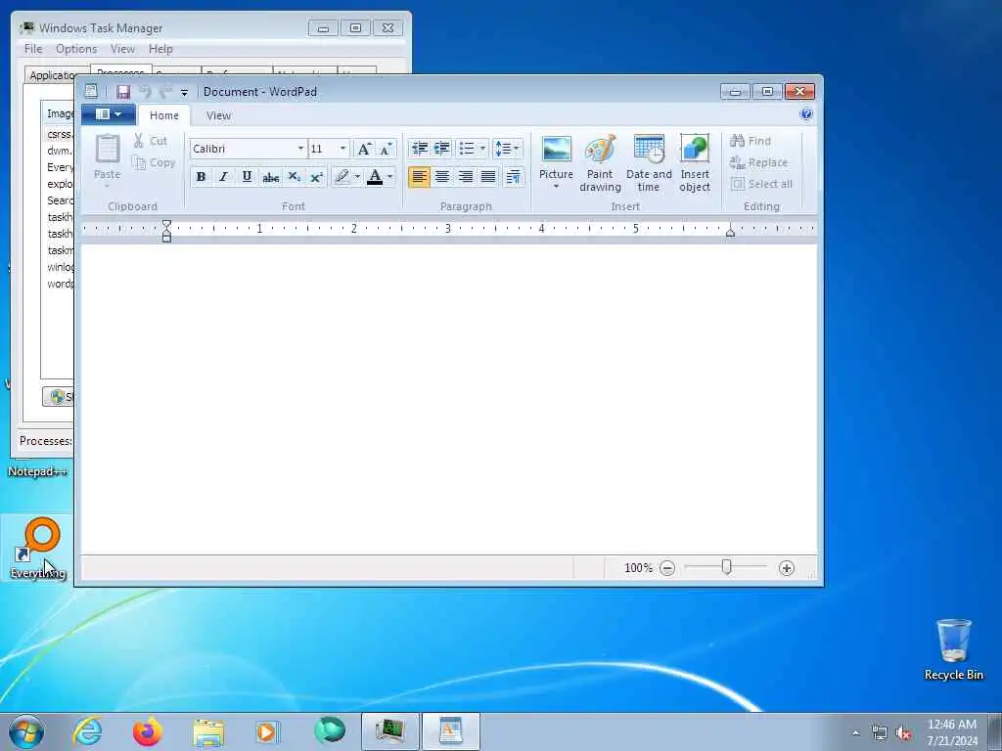Launch Internet Explorer from the taskbar
Screen dimensions: 1002x751
tap(87, 731)
